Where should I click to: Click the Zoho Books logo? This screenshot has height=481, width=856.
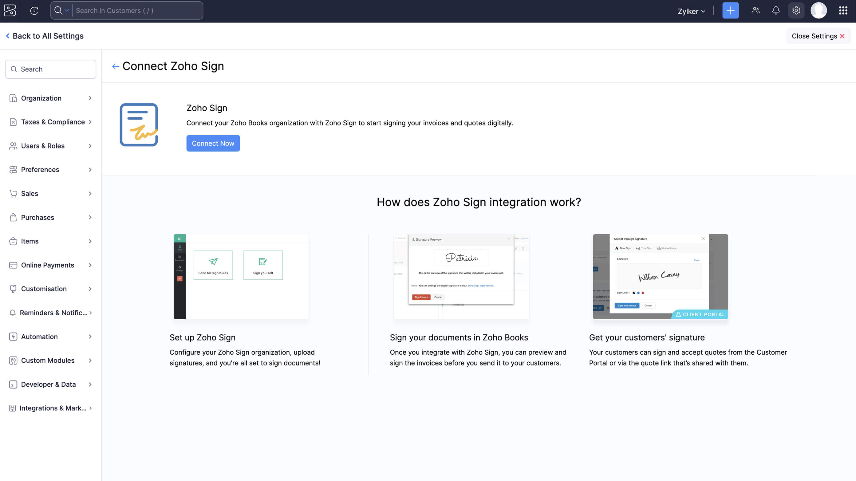tap(10, 11)
